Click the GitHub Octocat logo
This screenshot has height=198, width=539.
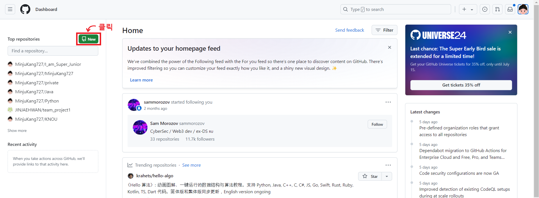pyautogui.click(x=25, y=9)
